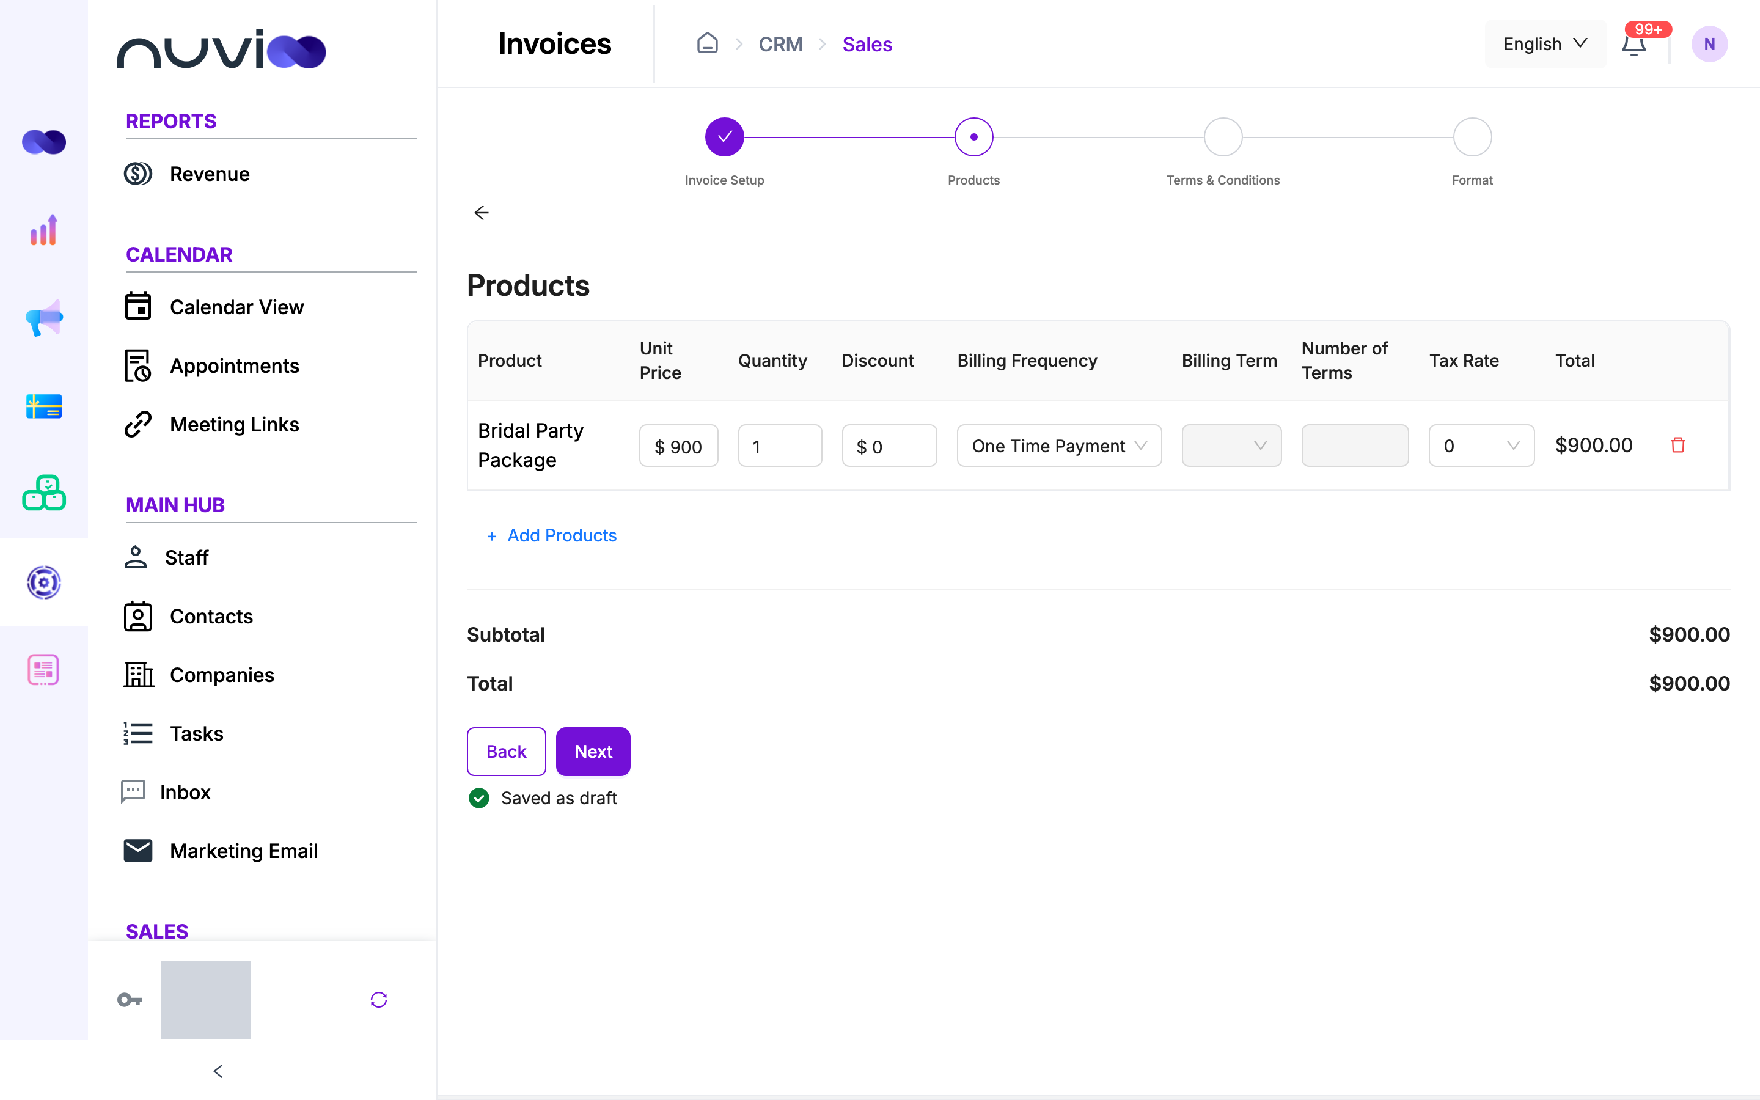Click the Number of Terms field

coord(1354,446)
